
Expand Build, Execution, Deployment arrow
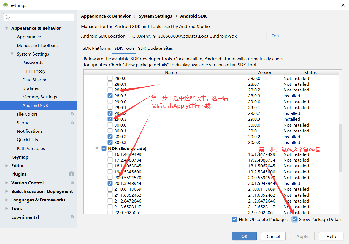7,191
